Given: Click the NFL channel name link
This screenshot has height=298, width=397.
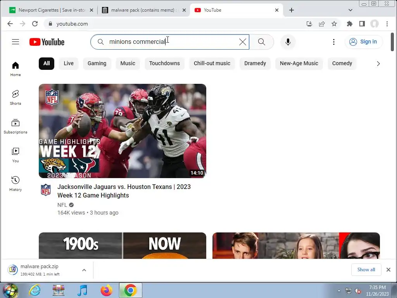Looking at the screenshot, I should coord(62,205).
